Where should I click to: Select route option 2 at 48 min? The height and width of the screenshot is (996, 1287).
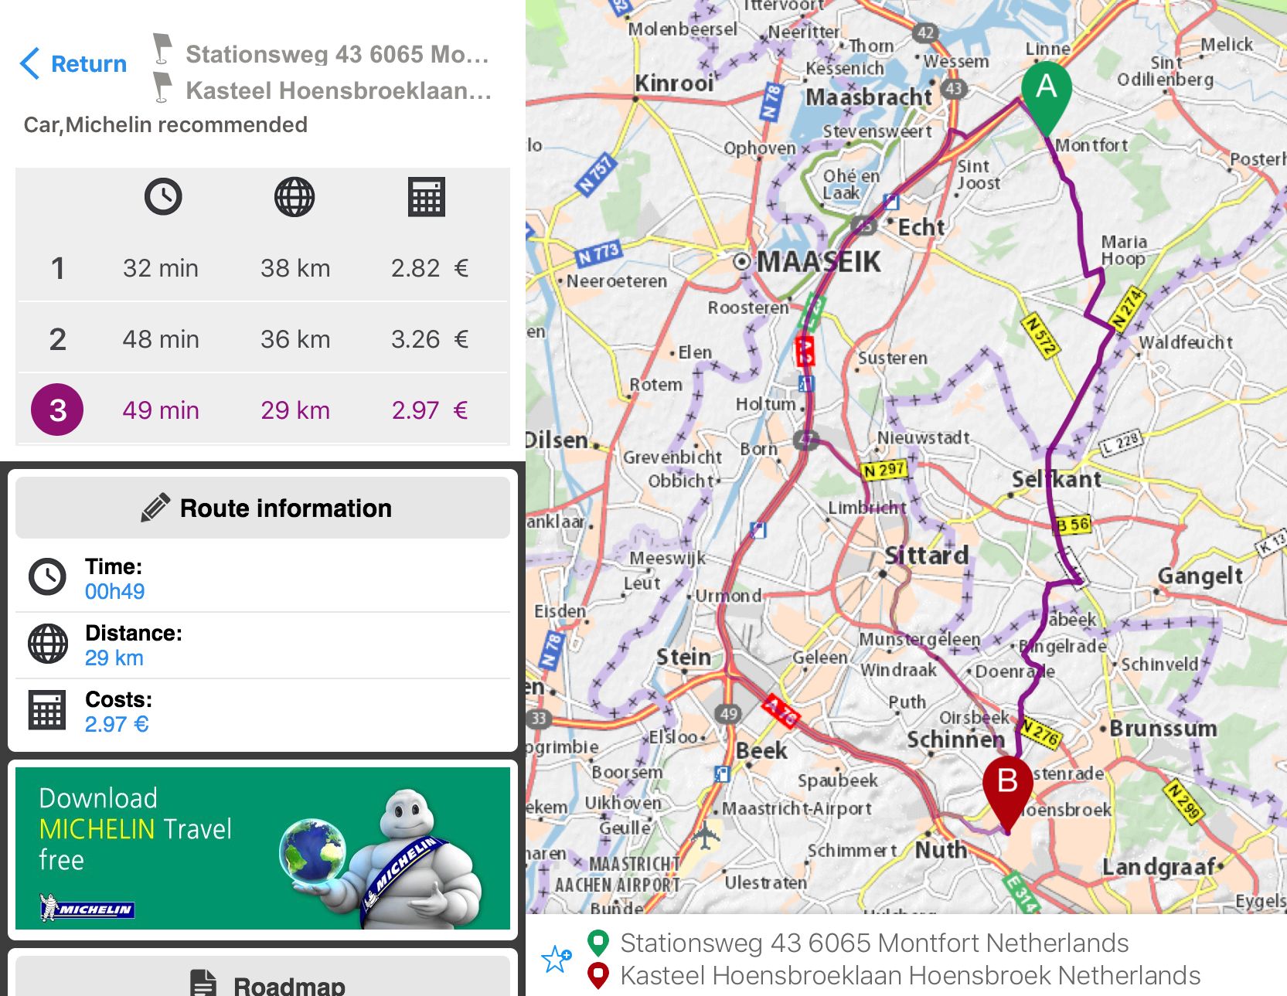point(263,339)
